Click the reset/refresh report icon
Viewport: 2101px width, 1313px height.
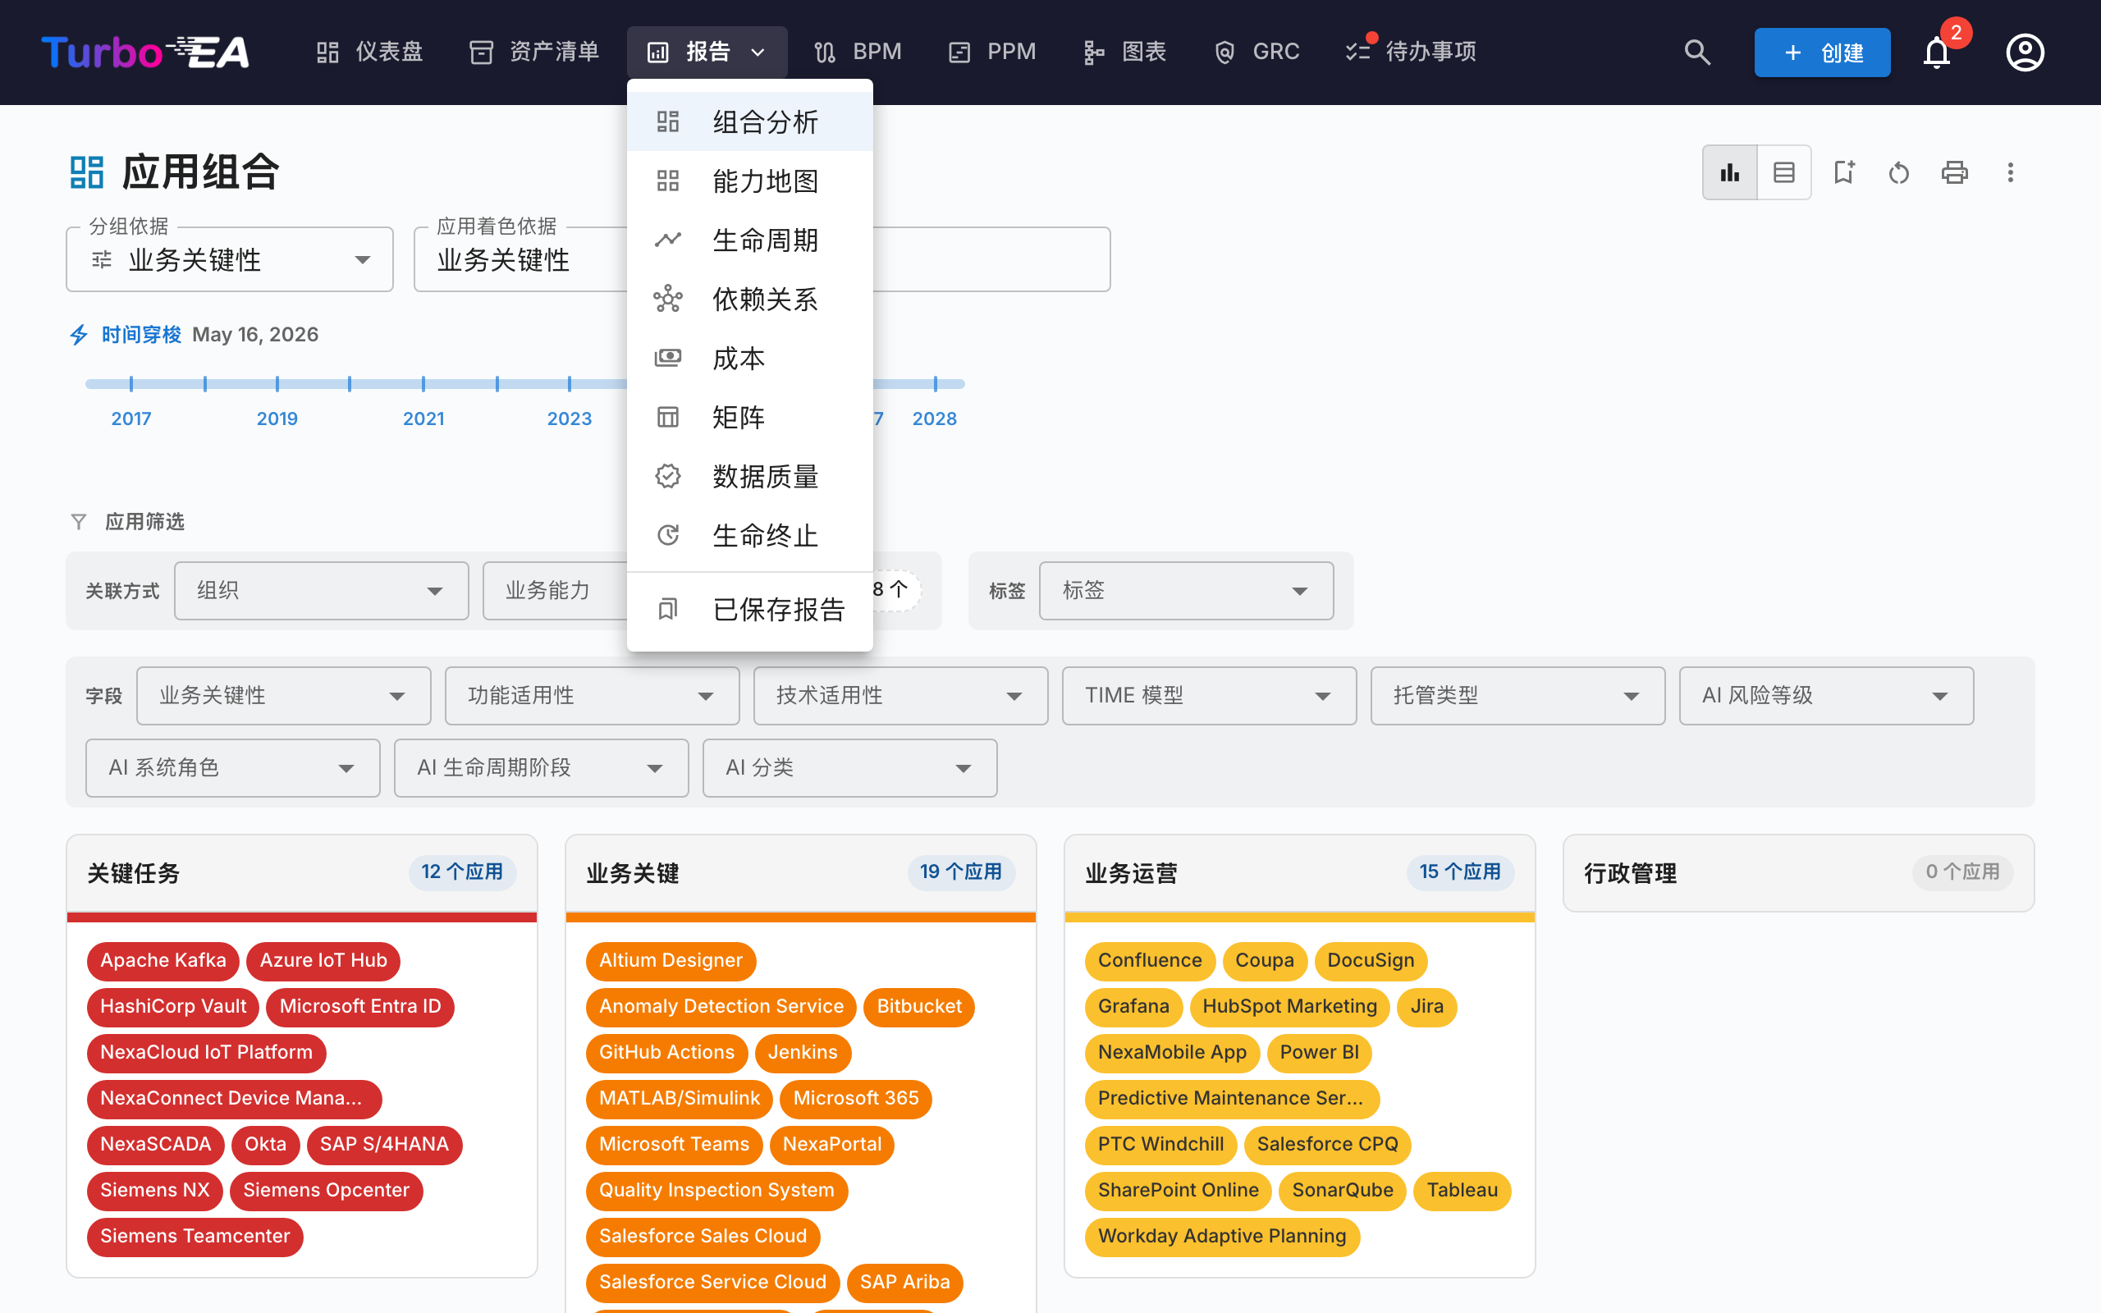pos(1899,172)
